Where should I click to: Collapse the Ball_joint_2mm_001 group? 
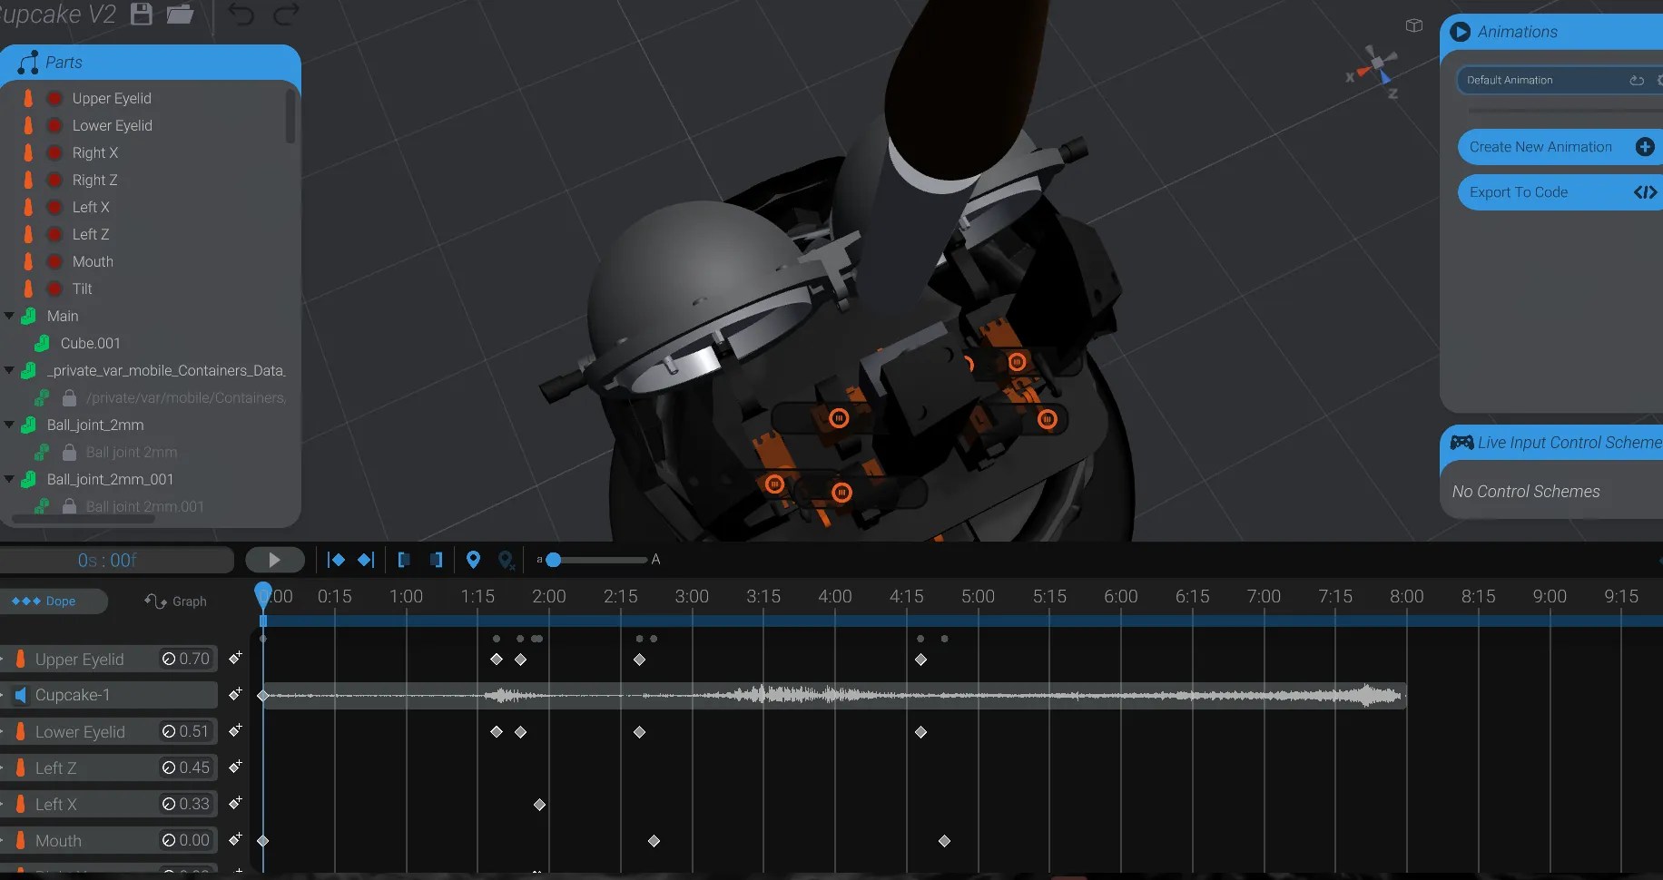[x=9, y=479]
